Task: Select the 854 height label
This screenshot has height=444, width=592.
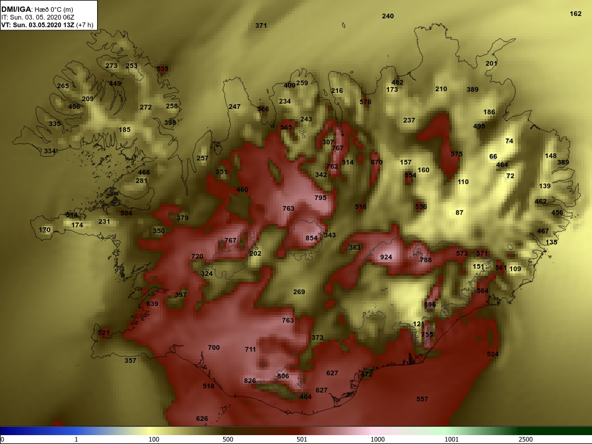Action: click(311, 238)
